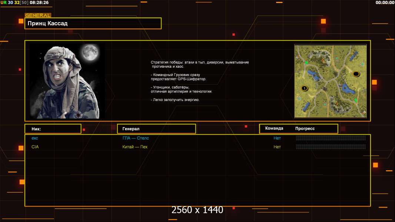
Task: Click the Легко заполучить энергию line
Action: click(x=175, y=100)
